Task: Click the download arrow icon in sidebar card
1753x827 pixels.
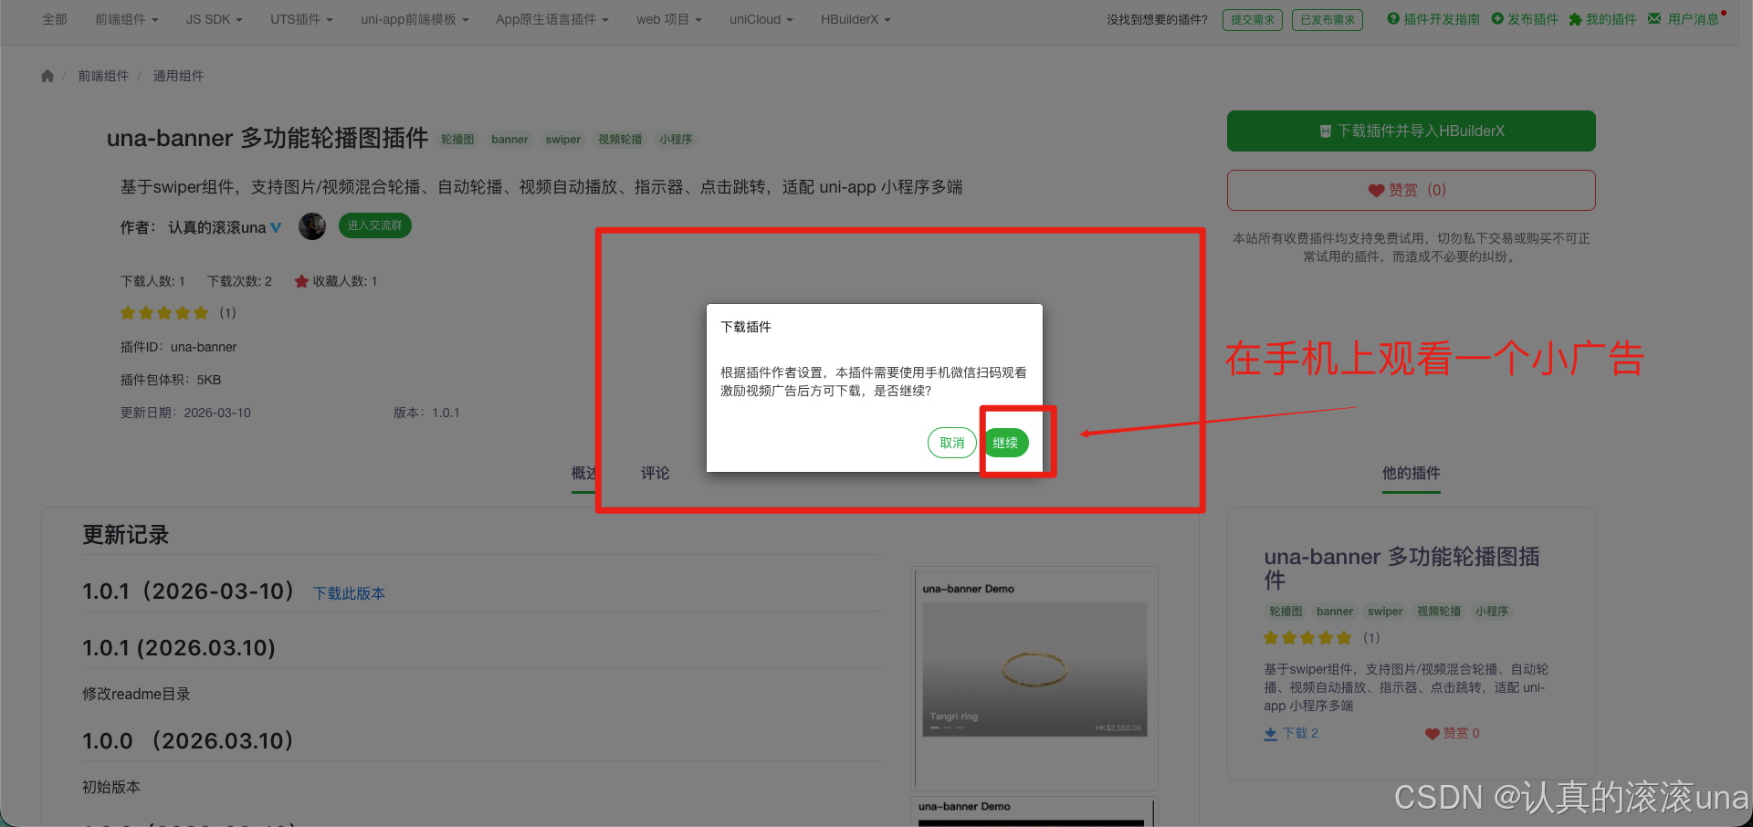Action: coord(1270,733)
